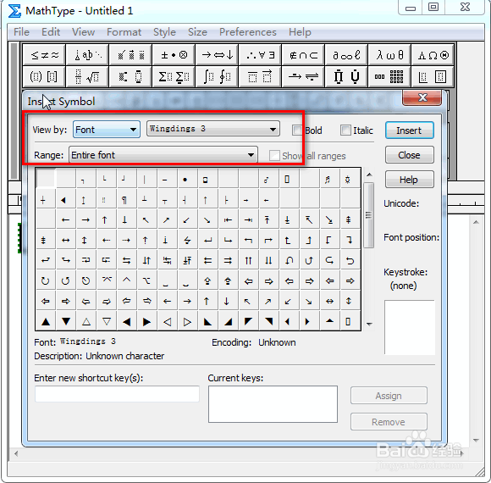Viewport: 491px width, 483px height.
Task: Click the symbol grid vertical scrollbar thumb
Action: 369,215
